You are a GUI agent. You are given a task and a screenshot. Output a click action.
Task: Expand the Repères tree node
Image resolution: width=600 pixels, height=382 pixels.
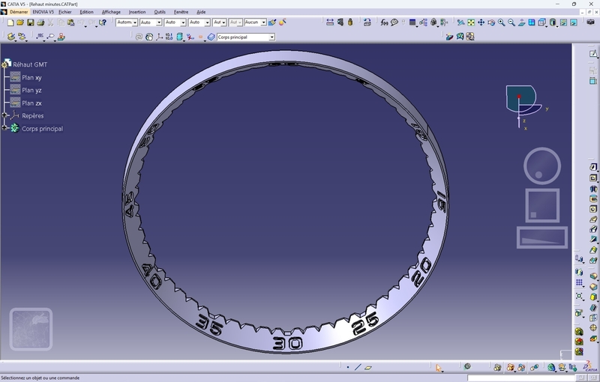tap(4, 115)
